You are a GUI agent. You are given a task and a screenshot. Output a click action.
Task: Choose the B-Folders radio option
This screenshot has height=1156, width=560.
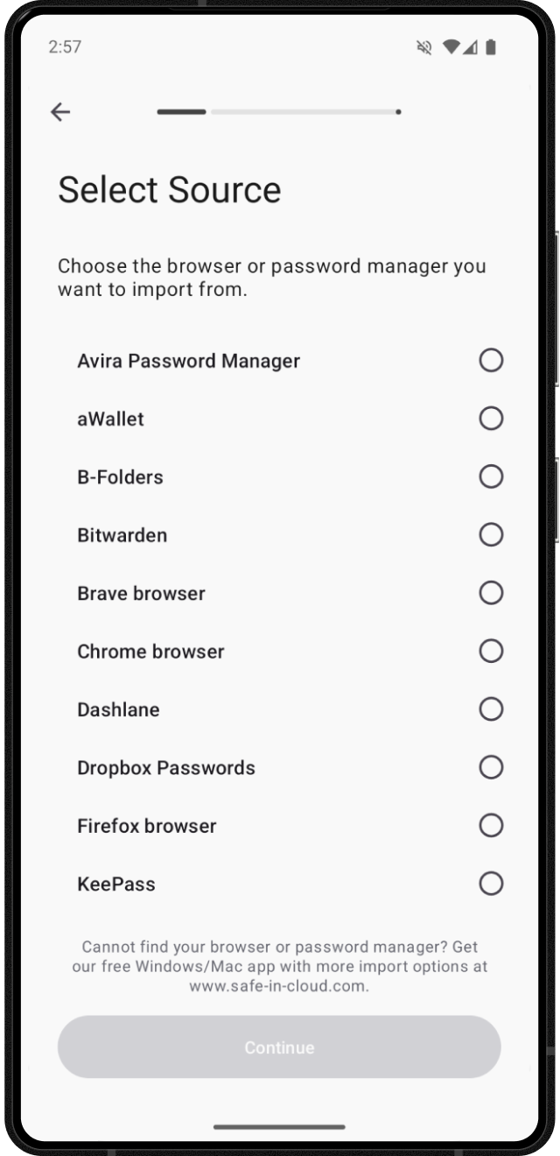pyautogui.click(x=491, y=476)
